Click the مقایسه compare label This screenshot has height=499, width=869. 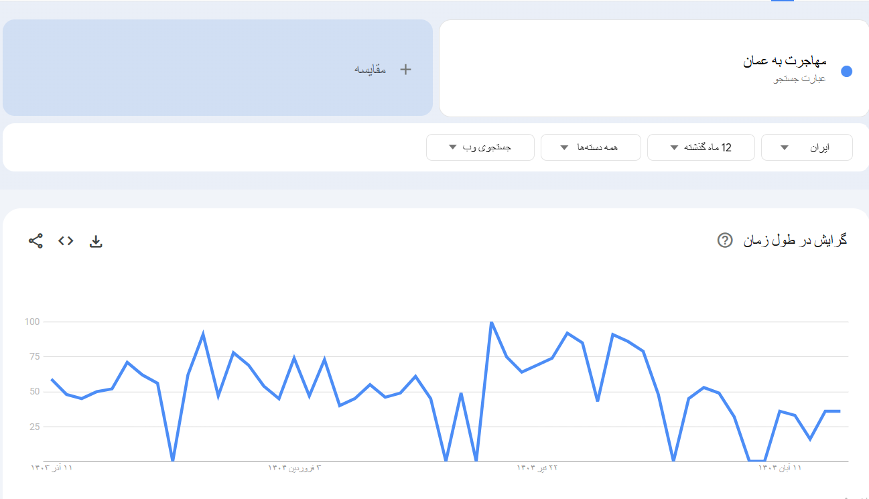pyautogui.click(x=370, y=70)
